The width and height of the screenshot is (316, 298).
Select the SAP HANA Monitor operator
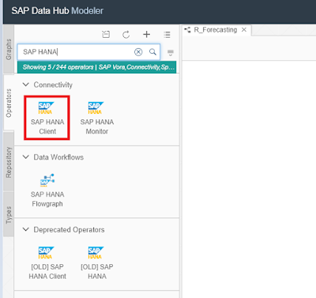click(97, 118)
